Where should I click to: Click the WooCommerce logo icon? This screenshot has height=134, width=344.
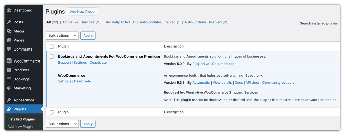click(9, 61)
